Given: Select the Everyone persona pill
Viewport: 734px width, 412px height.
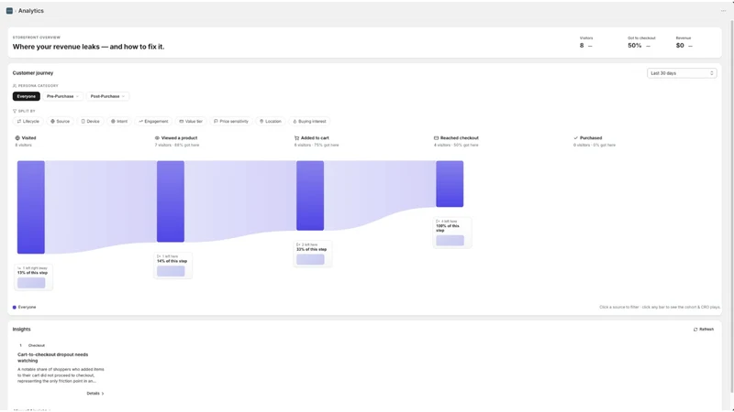Looking at the screenshot, I should tap(27, 96).
